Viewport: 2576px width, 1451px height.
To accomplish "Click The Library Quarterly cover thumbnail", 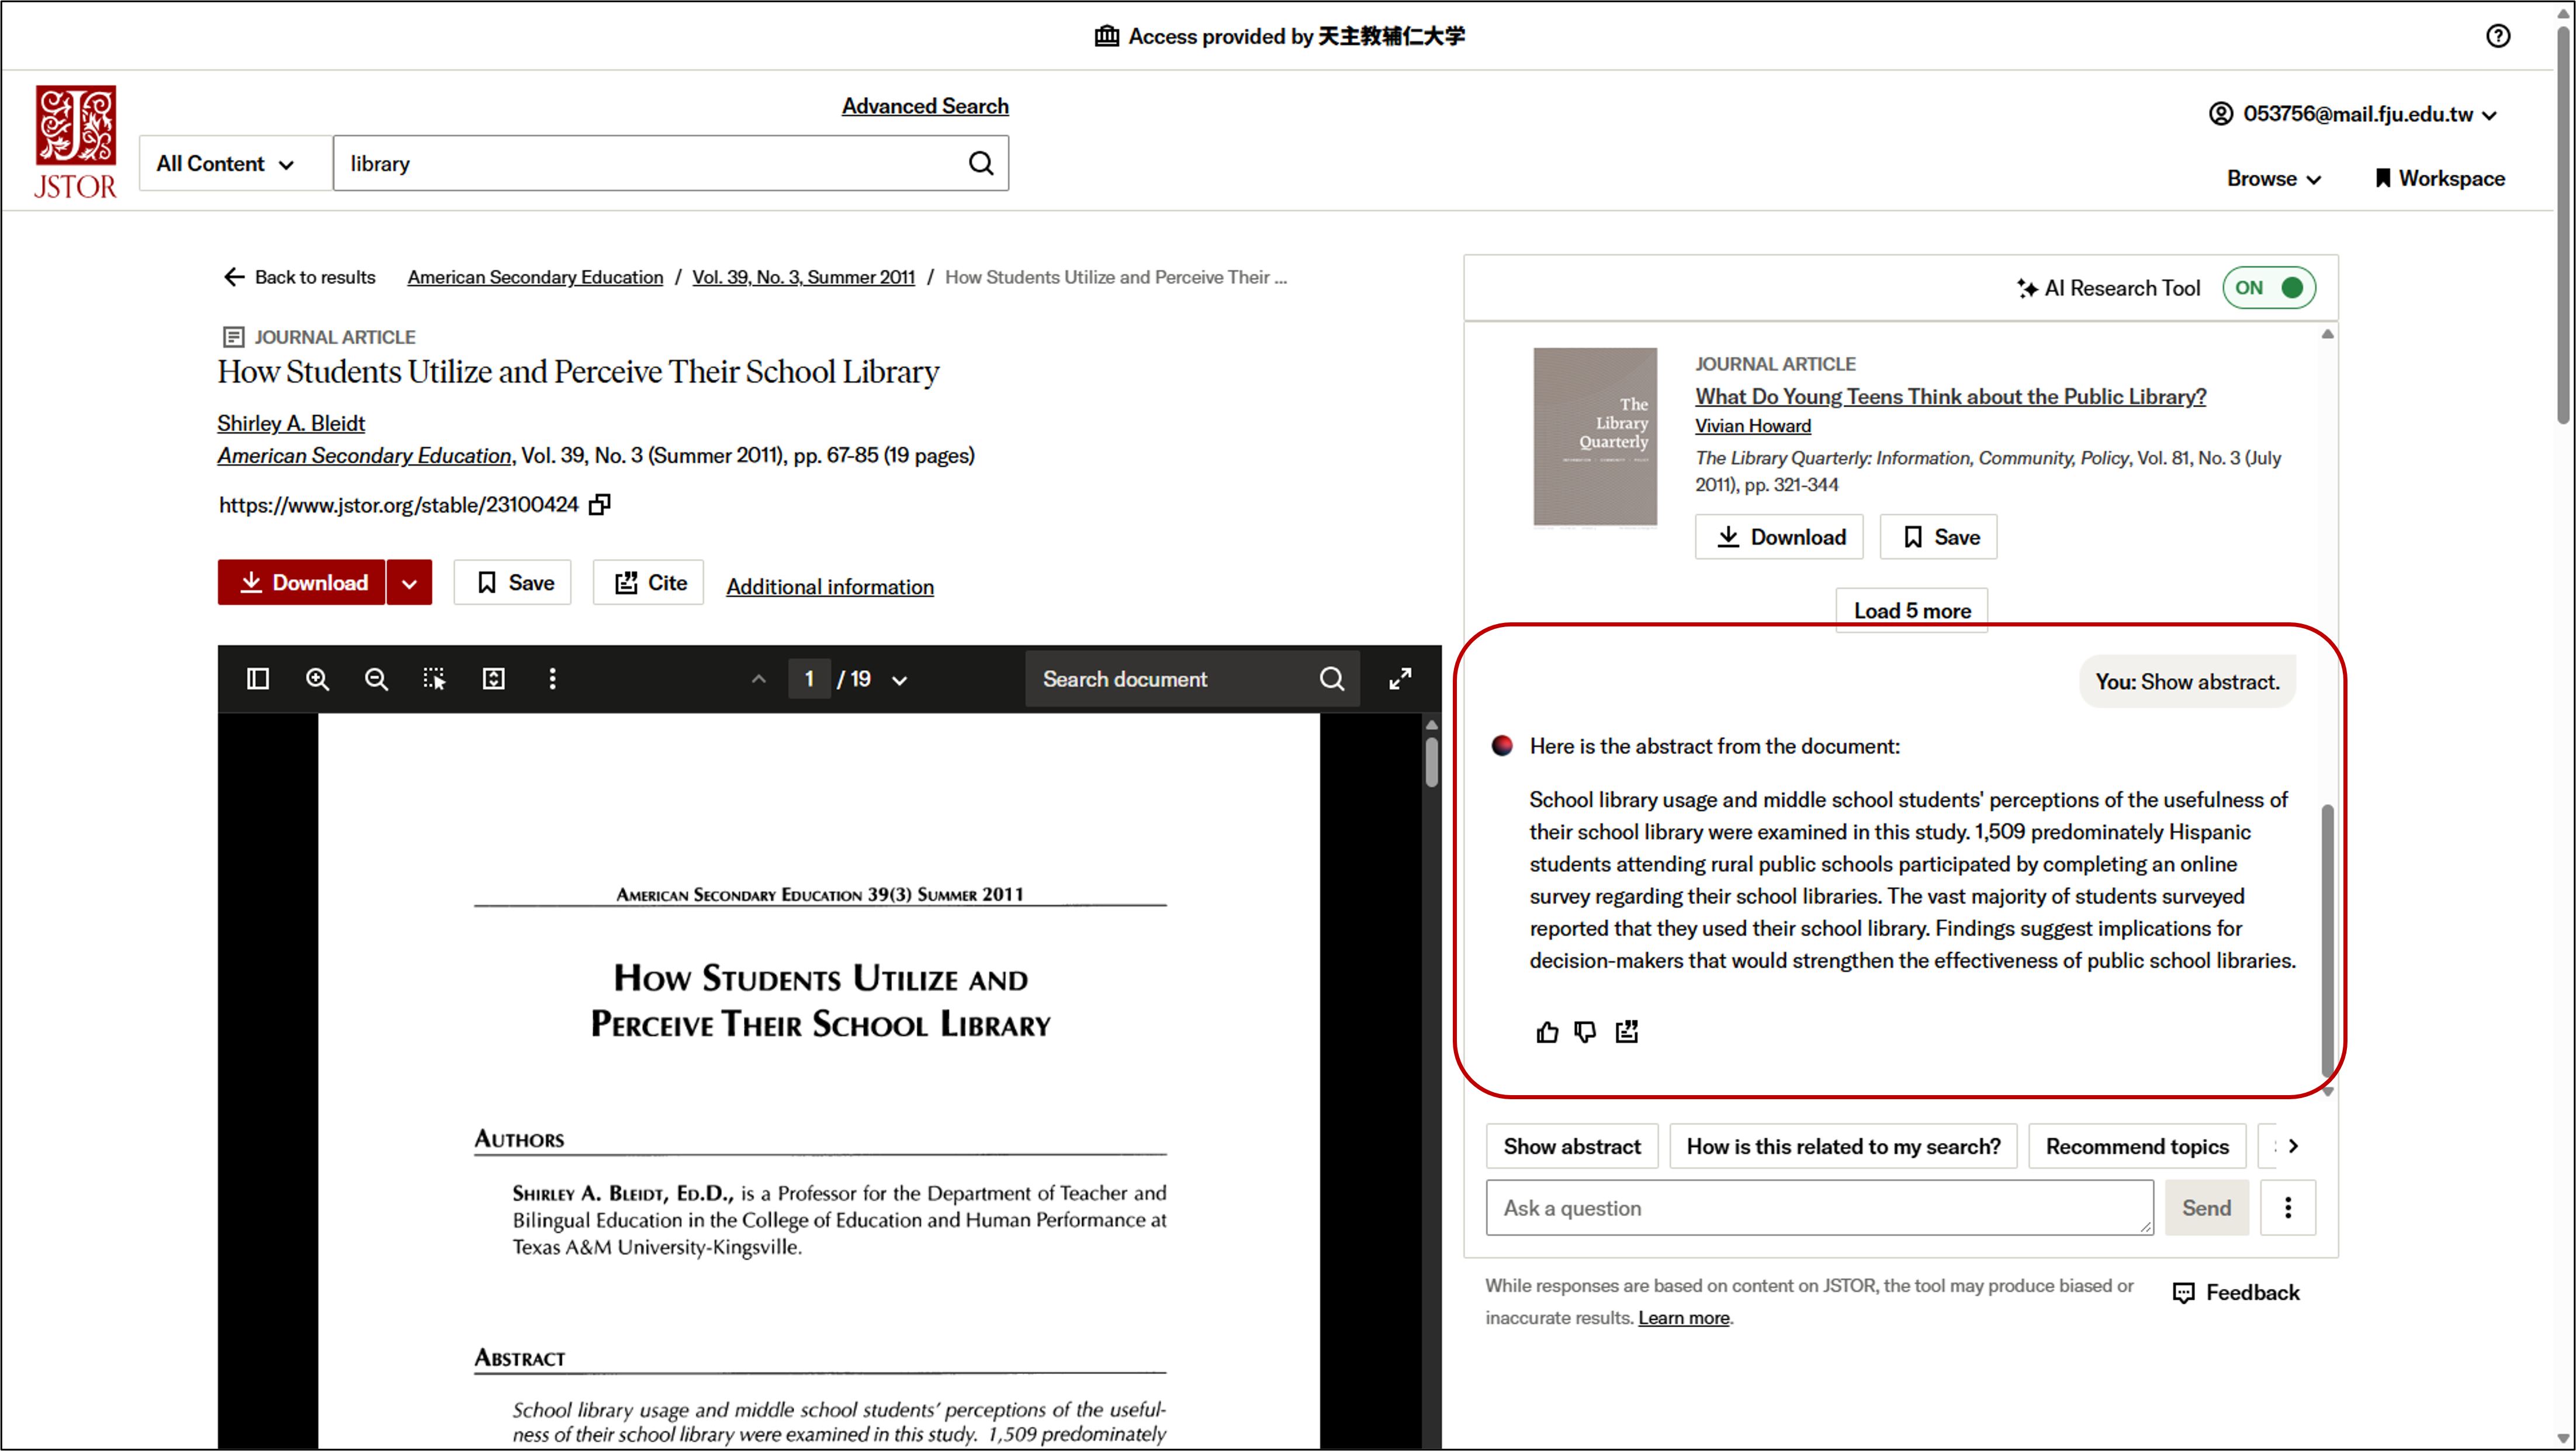I will click(1595, 437).
